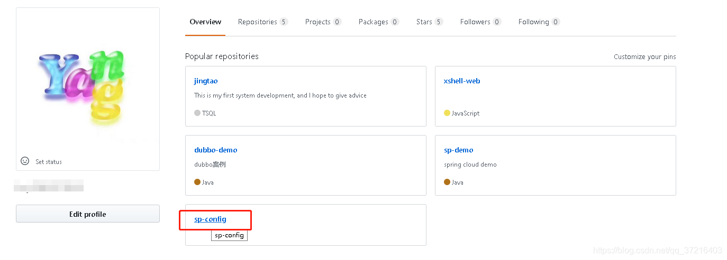Open the sp-config repository link
Screen dimensions: 727x260
[210, 219]
